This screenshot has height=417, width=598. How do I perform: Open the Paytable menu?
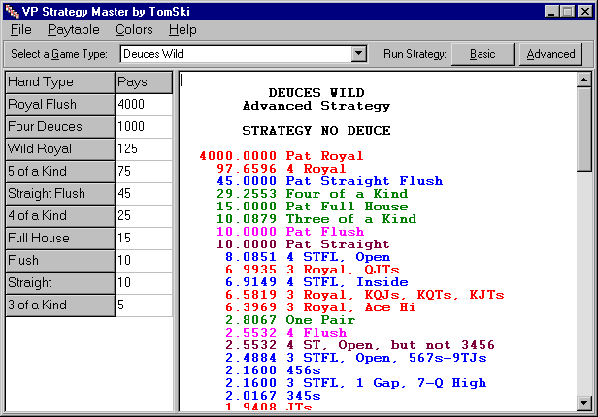[73, 30]
